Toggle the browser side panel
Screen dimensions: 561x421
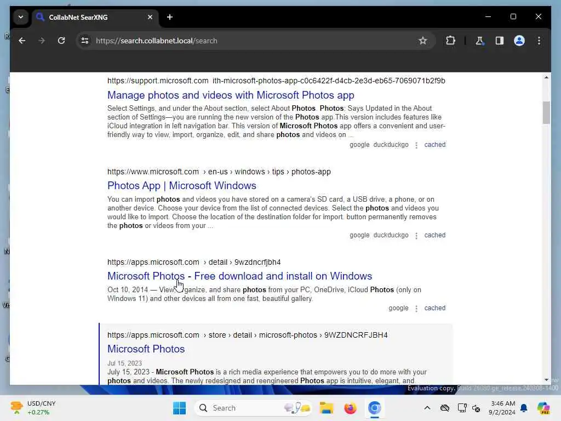(500, 41)
